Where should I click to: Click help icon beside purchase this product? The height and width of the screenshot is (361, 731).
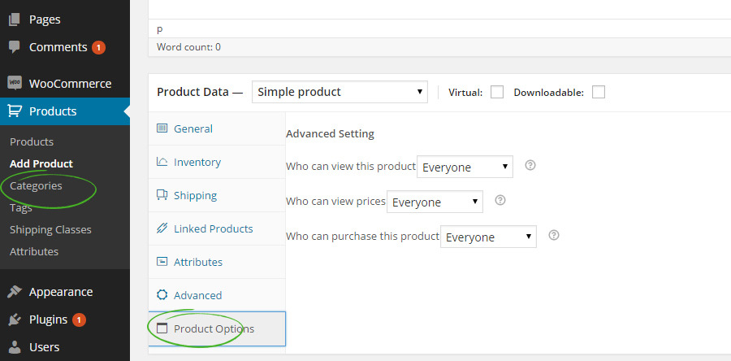[x=554, y=235]
